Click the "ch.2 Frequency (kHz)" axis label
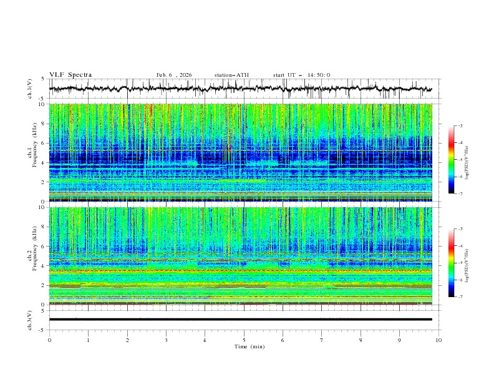 pos(32,248)
